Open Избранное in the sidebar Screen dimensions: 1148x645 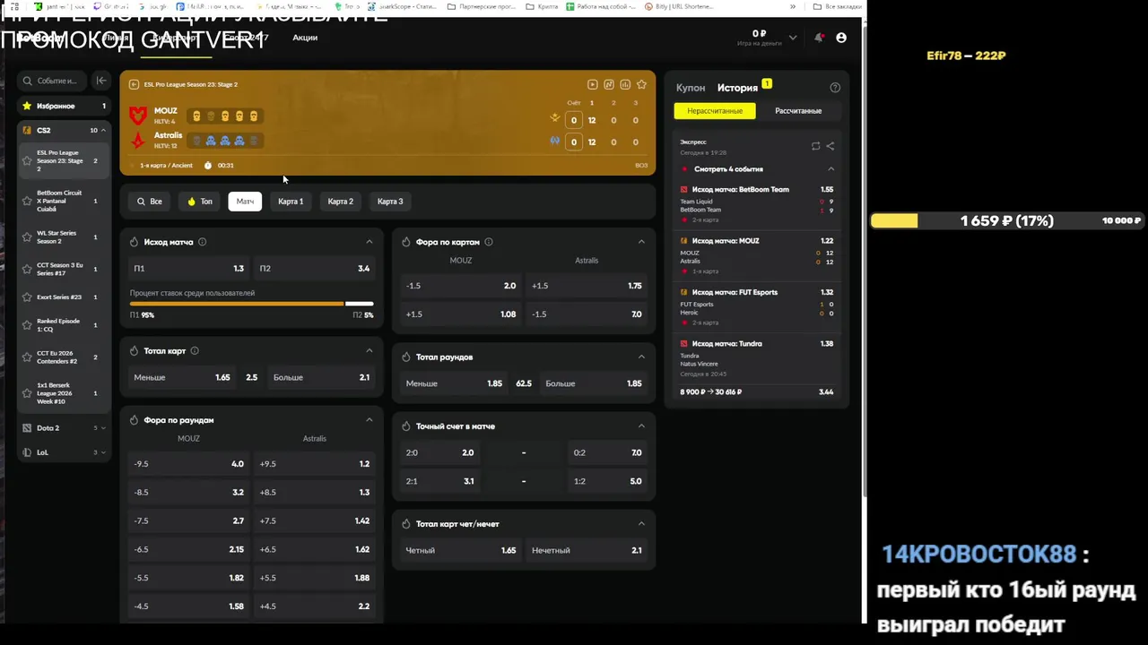pos(64,106)
